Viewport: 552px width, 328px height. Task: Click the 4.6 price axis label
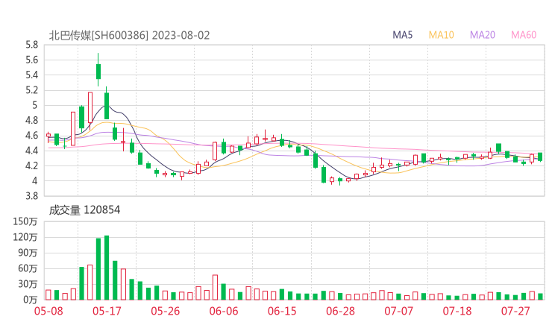click(31, 136)
